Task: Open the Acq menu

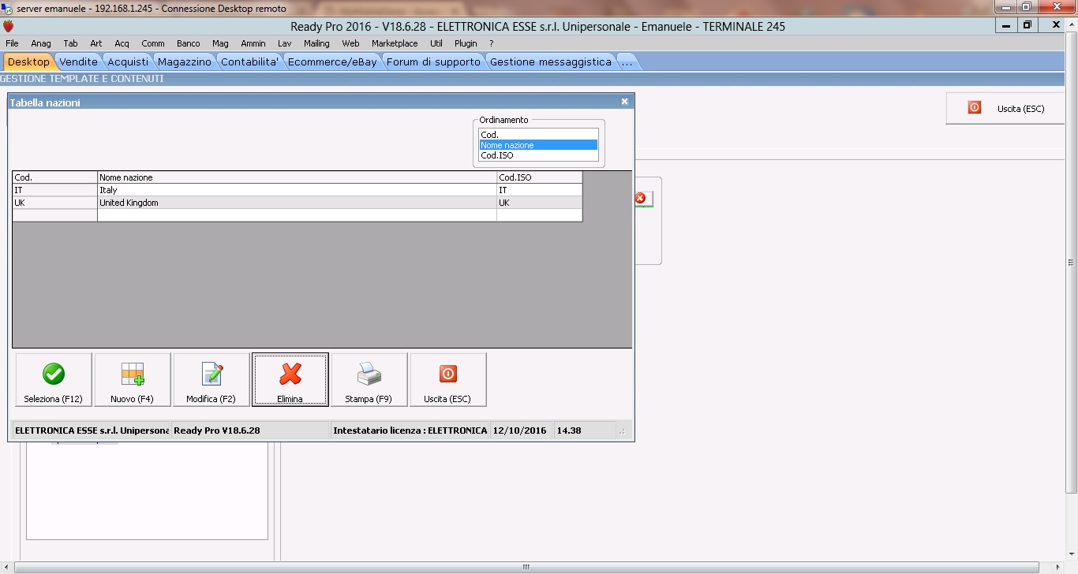Action: point(122,43)
